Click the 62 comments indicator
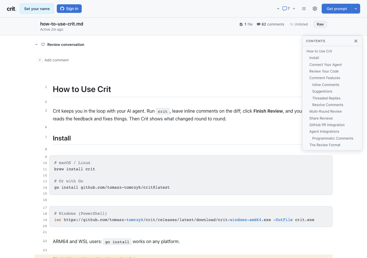367x258 pixels. pos(270,24)
